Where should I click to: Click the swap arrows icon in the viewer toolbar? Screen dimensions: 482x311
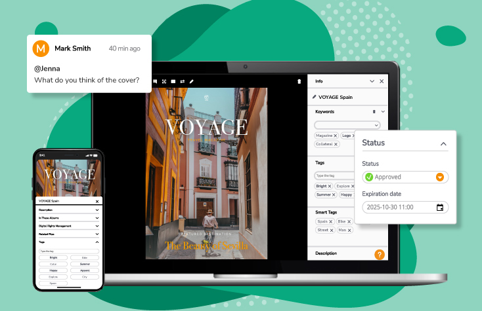183,81
